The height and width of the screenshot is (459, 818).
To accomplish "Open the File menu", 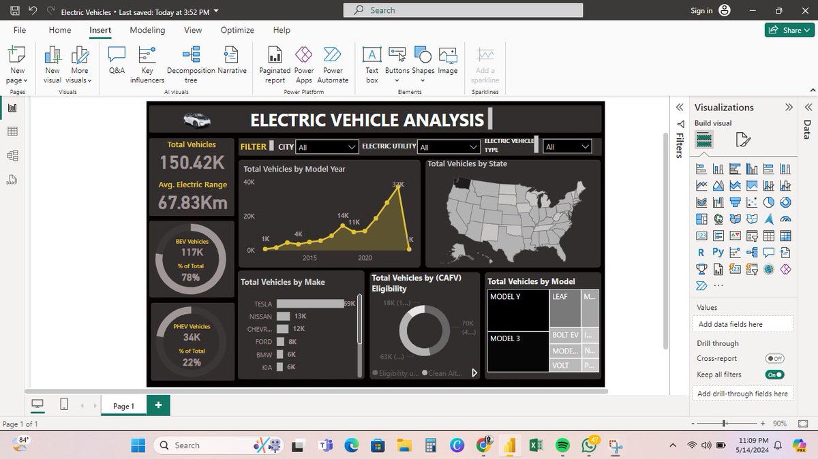I will tap(20, 30).
